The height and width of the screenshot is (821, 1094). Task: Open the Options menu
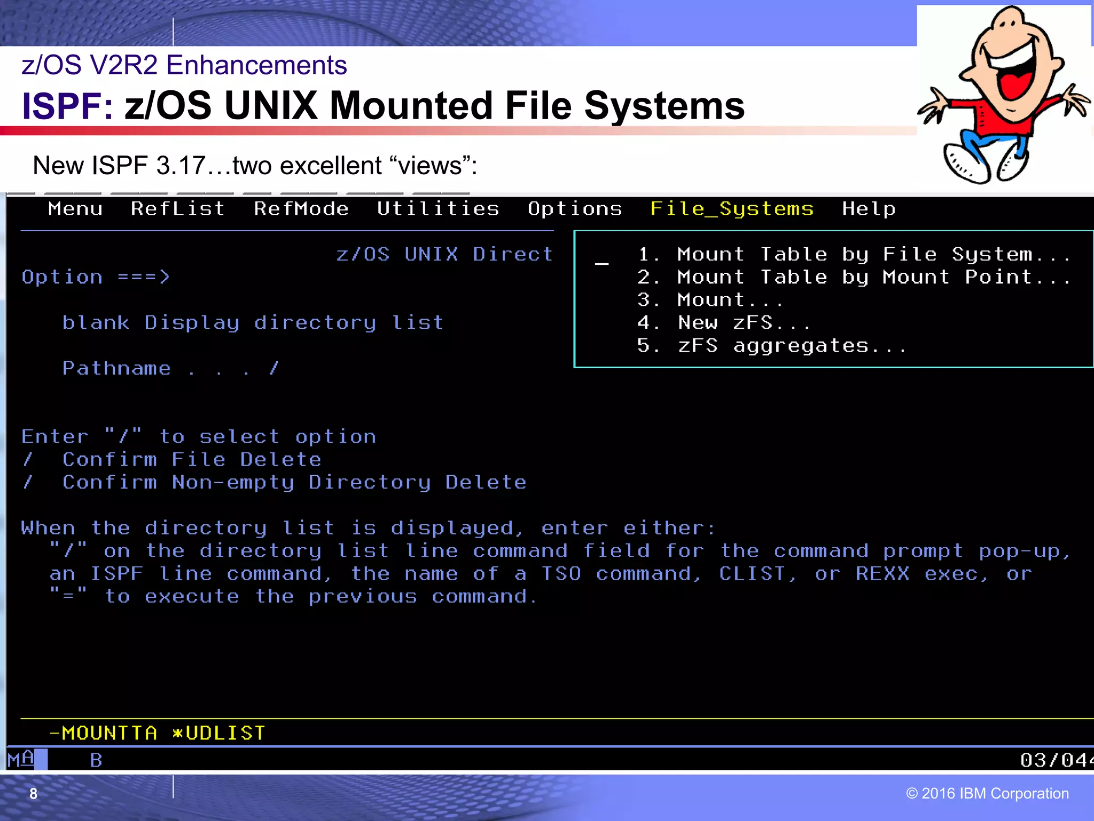(x=575, y=208)
